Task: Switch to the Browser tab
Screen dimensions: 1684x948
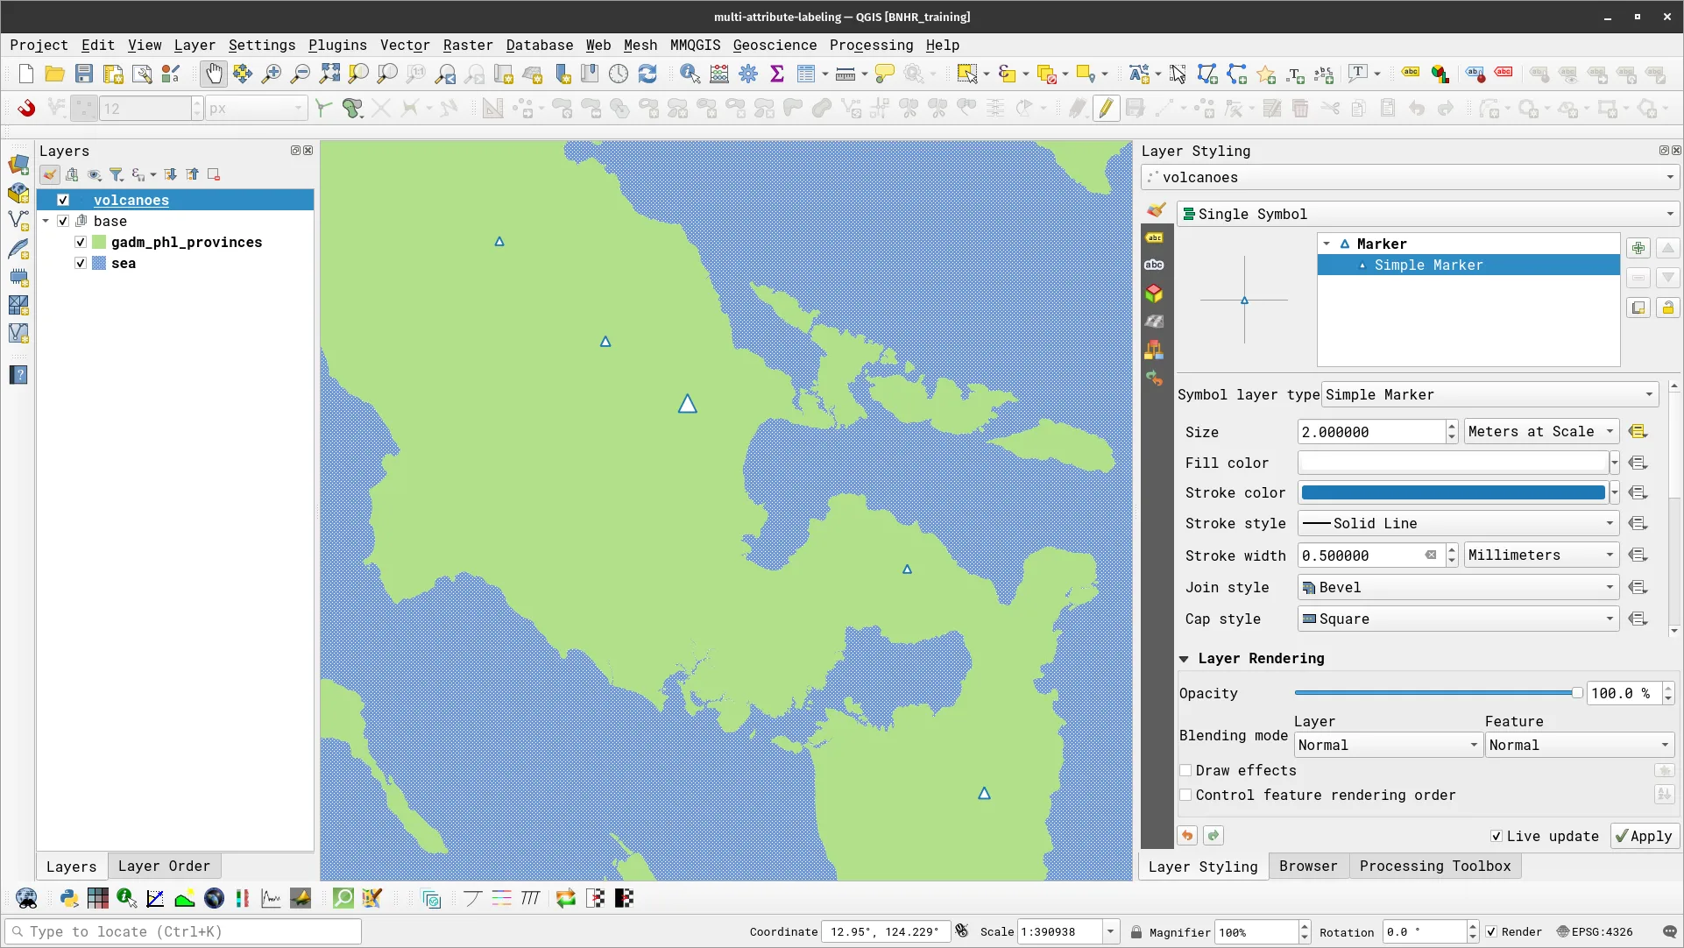Action: click(x=1308, y=866)
